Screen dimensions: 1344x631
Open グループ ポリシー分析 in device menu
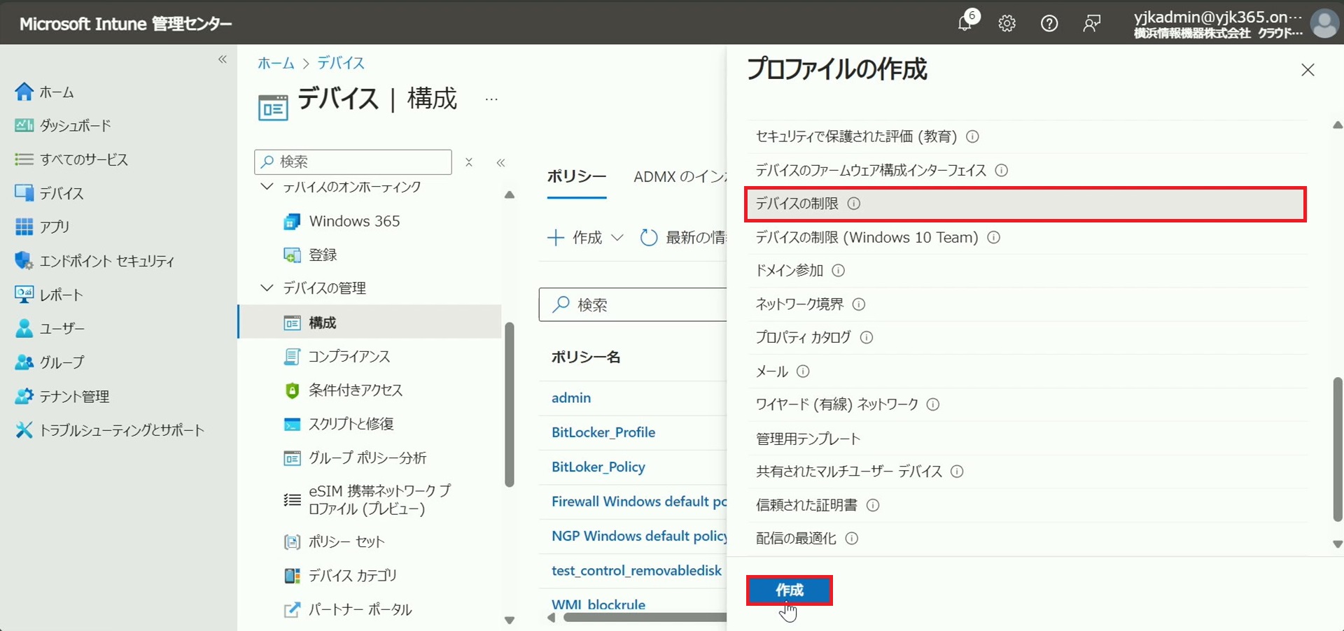click(x=355, y=458)
